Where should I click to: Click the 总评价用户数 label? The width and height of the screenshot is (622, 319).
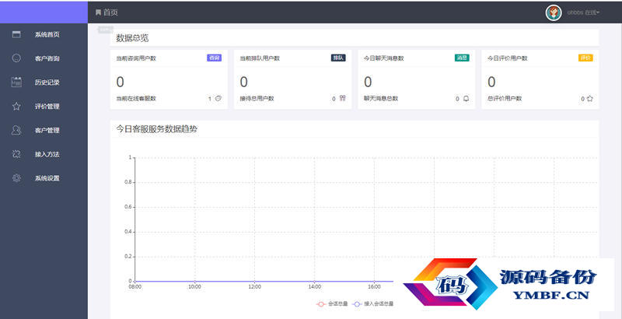click(x=505, y=99)
